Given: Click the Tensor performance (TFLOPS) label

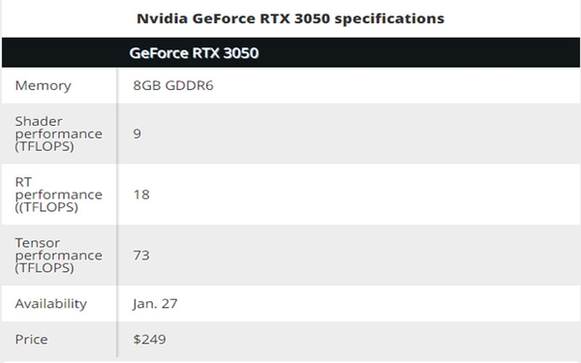Looking at the screenshot, I should pos(58,256).
